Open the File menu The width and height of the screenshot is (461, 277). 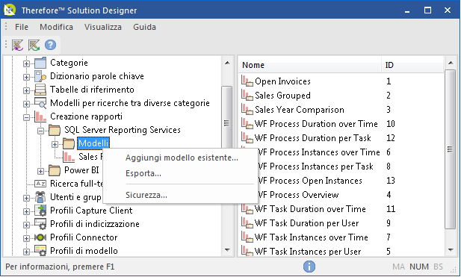(x=22, y=27)
